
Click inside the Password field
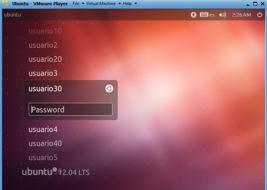71,109
